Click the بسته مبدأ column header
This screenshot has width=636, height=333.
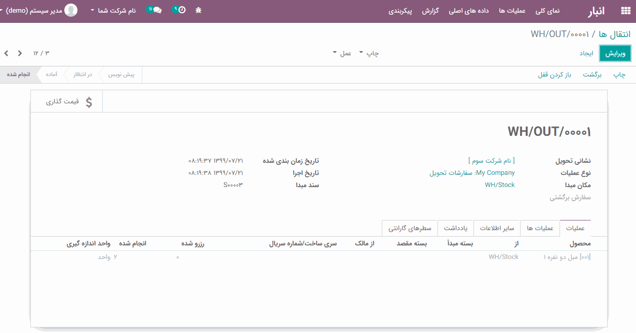pyautogui.click(x=460, y=244)
